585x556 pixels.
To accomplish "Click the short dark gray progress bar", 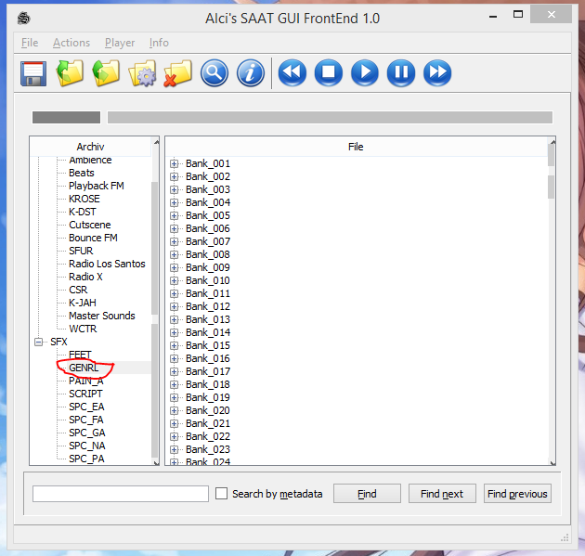I will (67, 117).
